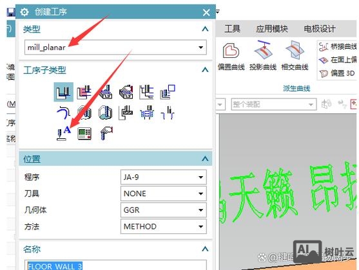This screenshot has height=270, width=359.
Task: Open the 电极设计 ribbon tab
Action: [x=320, y=29]
